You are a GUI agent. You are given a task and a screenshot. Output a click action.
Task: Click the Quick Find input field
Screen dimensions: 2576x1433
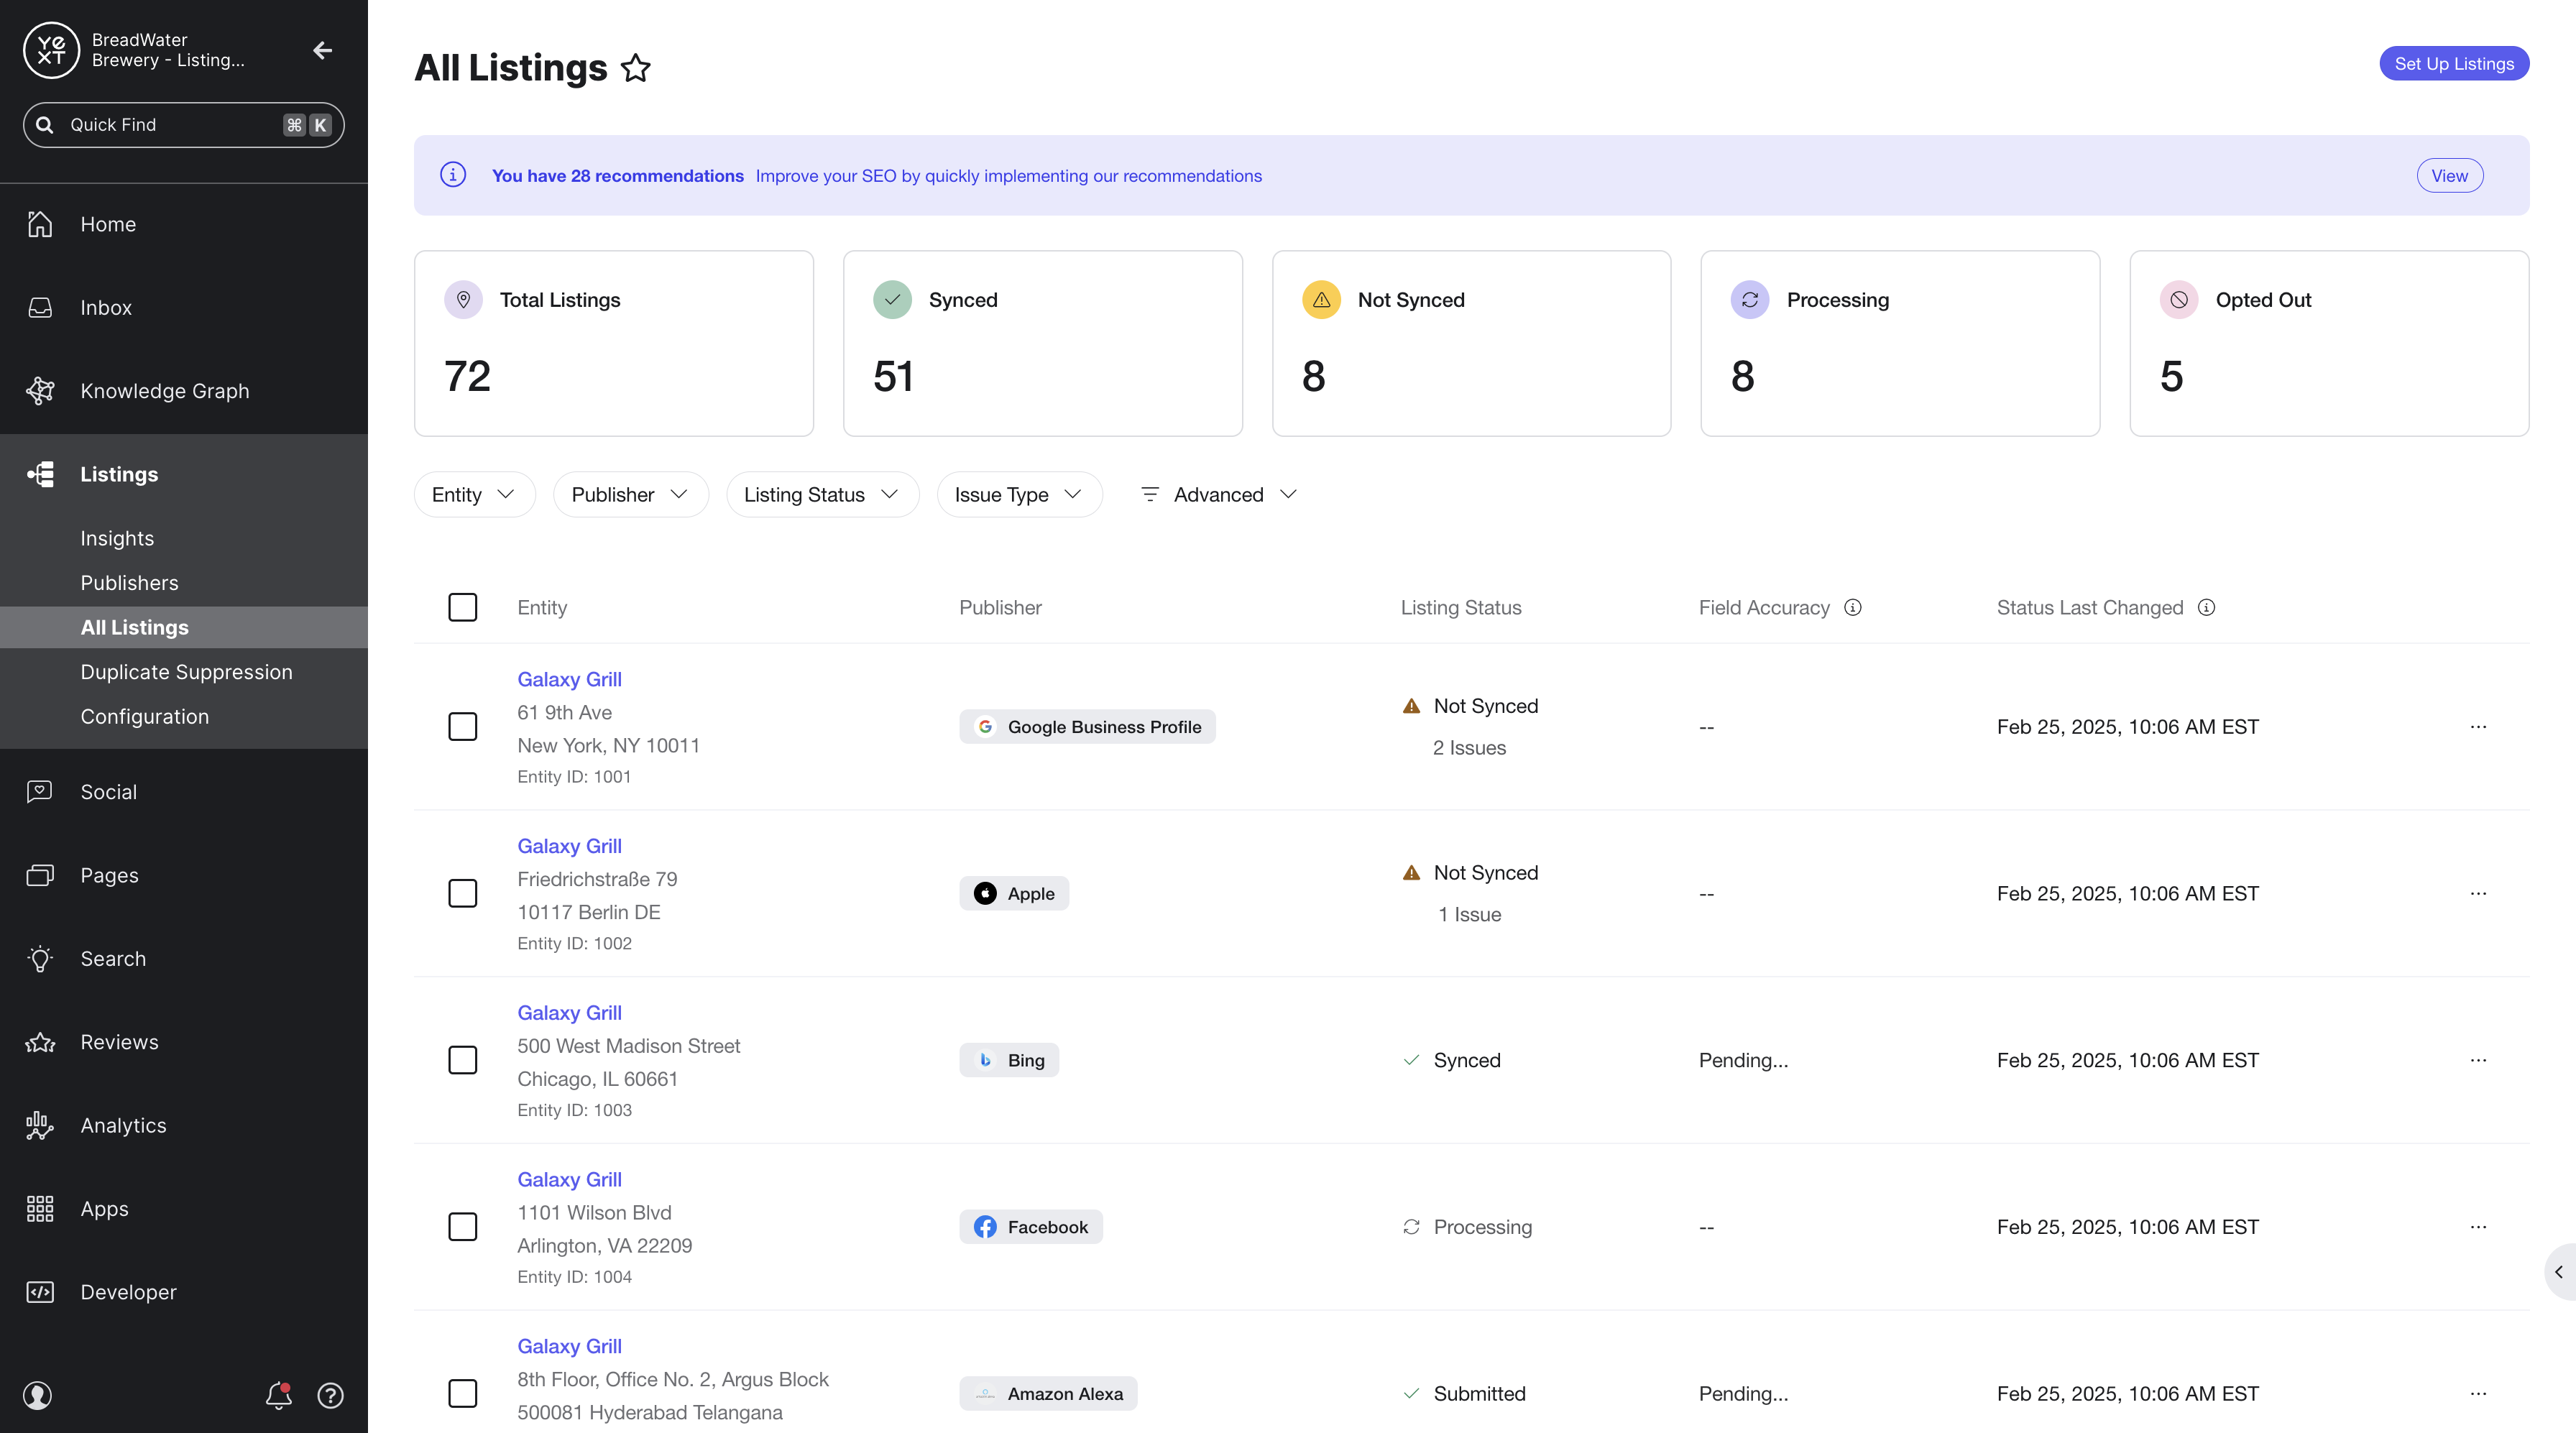(x=182, y=124)
